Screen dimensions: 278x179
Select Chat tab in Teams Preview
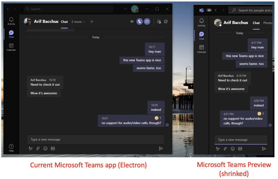click(x=256, y=23)
